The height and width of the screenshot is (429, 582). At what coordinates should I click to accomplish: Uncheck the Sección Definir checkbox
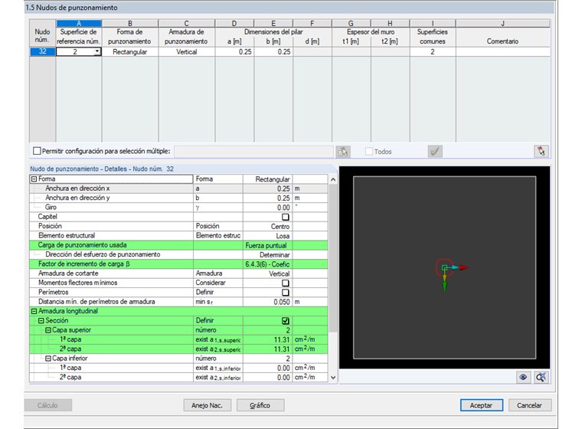[x=286, y=320]
